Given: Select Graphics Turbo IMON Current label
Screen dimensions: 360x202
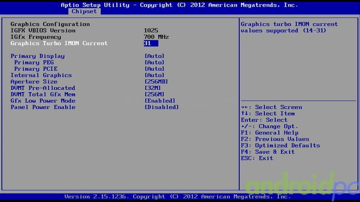Looking at the screenshot, I should point(59,43).
